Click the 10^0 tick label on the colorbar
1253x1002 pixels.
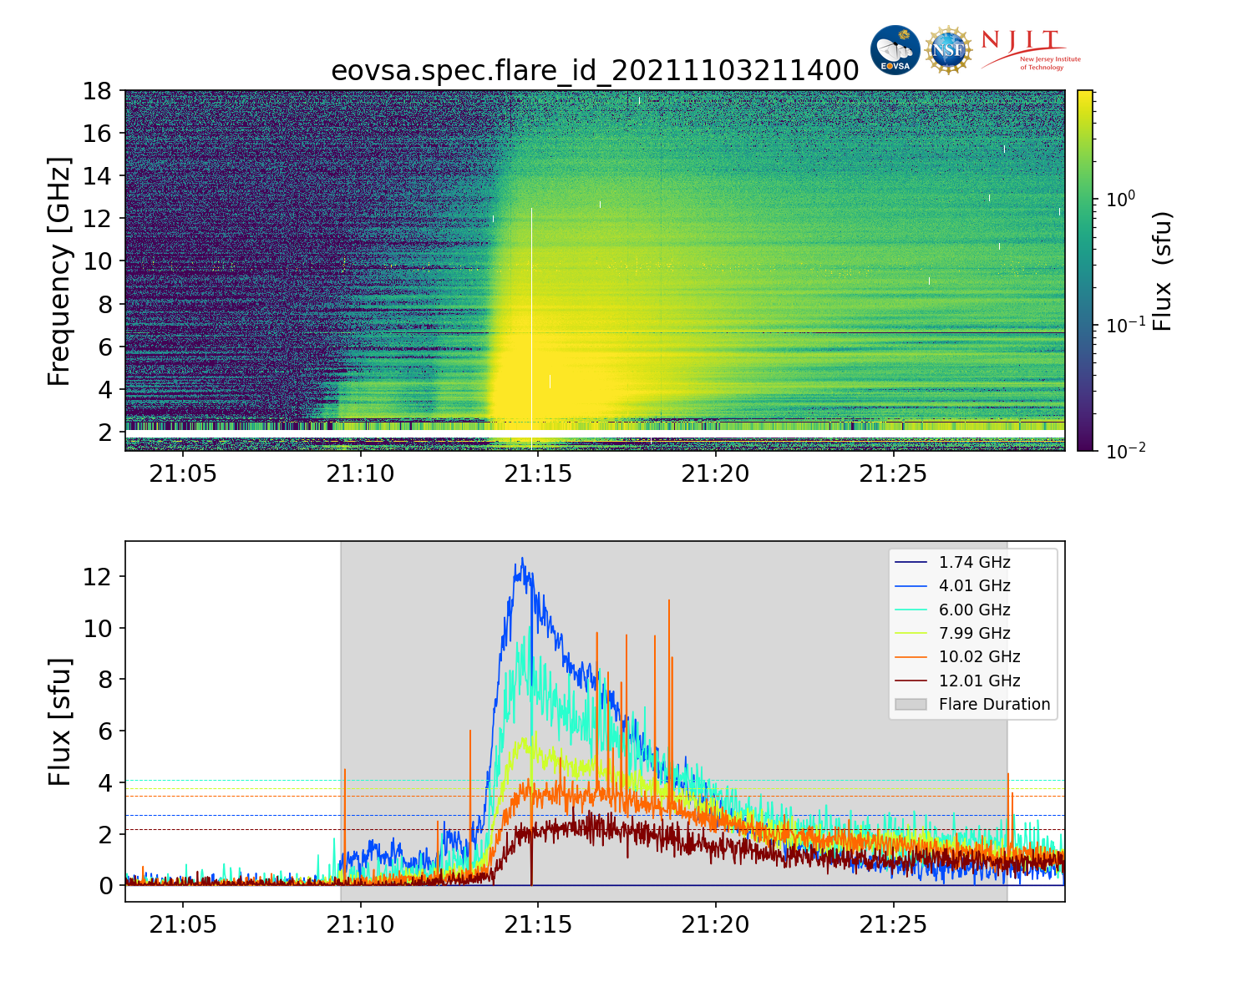1120,199
